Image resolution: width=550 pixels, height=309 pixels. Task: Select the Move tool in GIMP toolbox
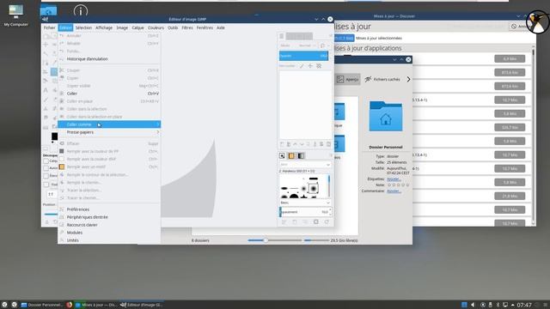click(46, 45)
